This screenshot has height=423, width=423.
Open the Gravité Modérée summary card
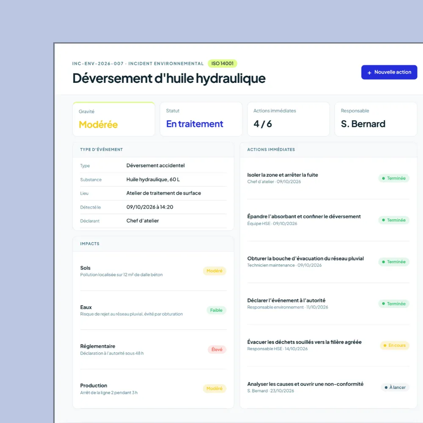coord(113,119)
